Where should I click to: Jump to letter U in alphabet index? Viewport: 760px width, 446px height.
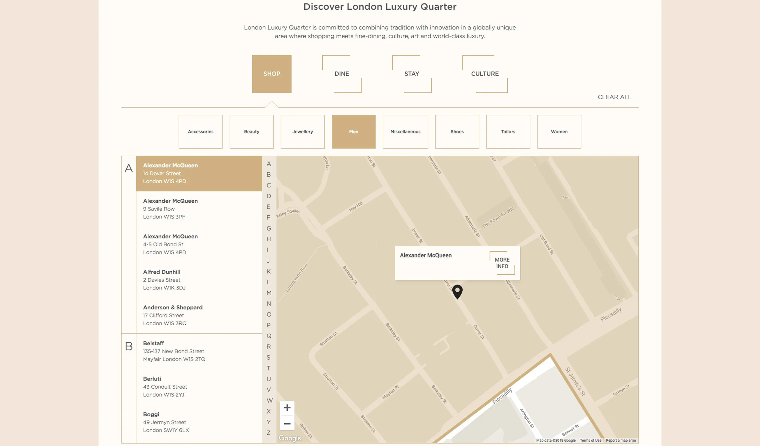point(269,379)
